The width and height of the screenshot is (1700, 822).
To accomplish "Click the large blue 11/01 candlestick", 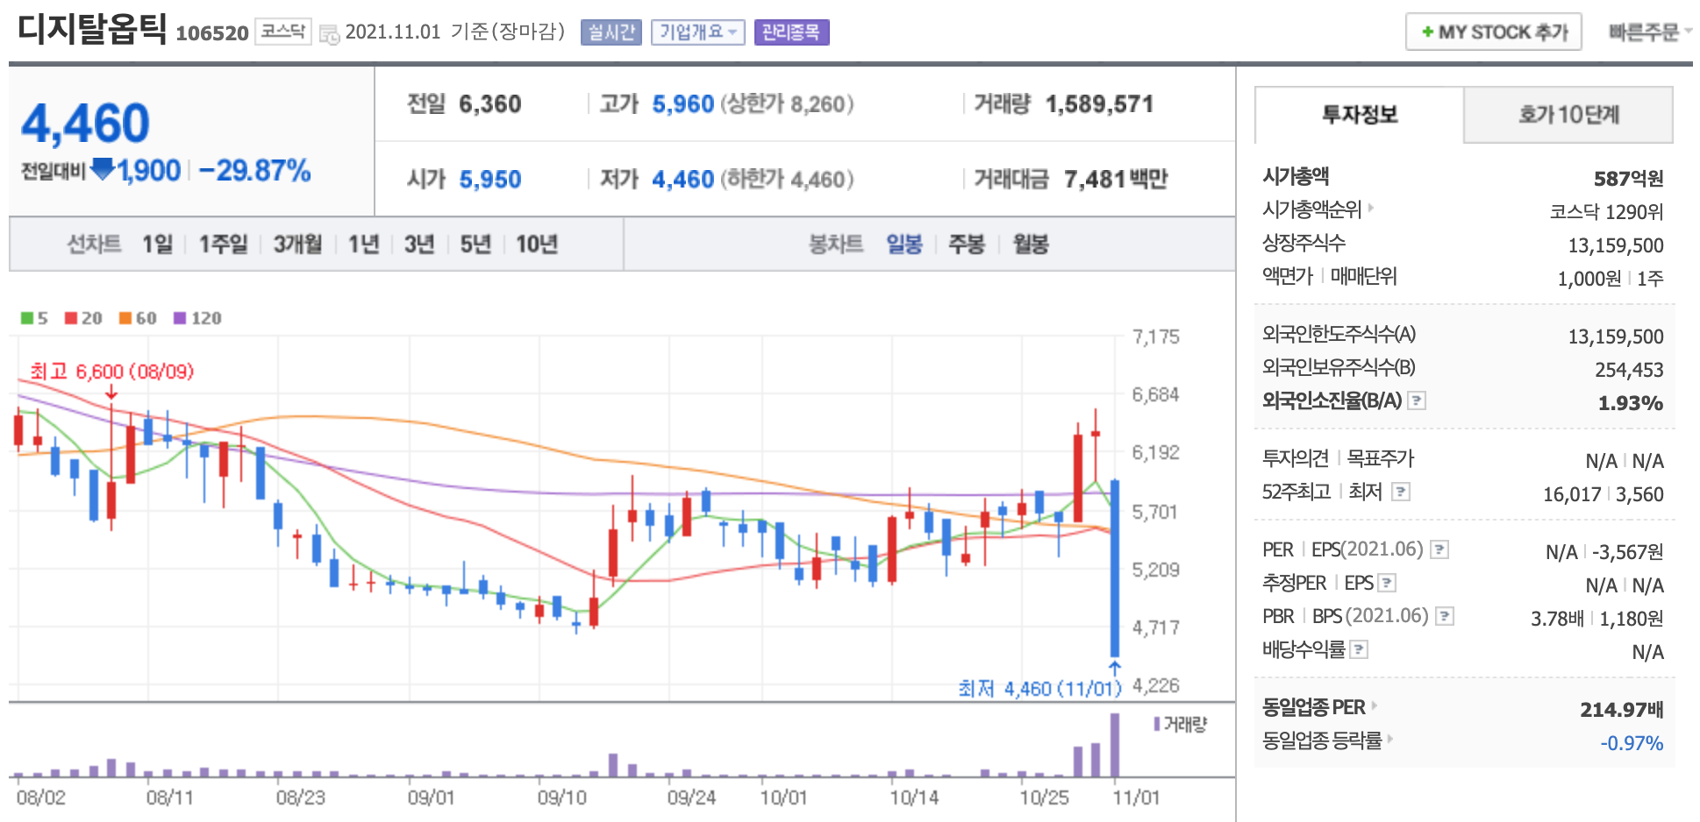I will click(1114, 568).
